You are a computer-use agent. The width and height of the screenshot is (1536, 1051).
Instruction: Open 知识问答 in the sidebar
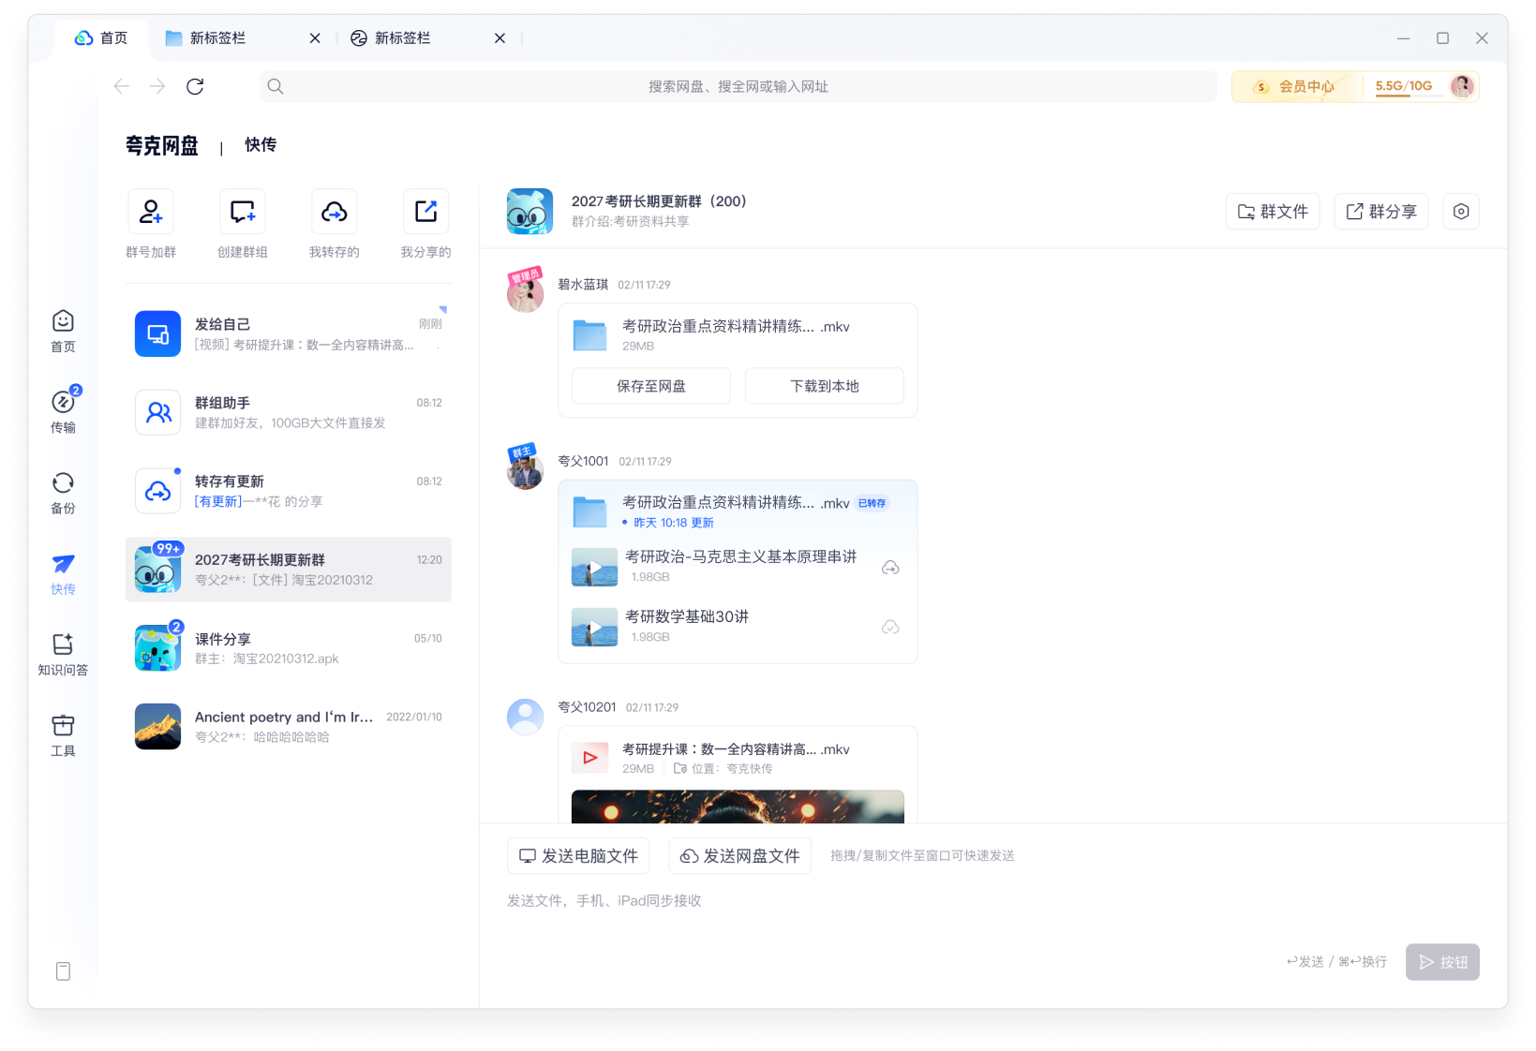tap(63, 655)
